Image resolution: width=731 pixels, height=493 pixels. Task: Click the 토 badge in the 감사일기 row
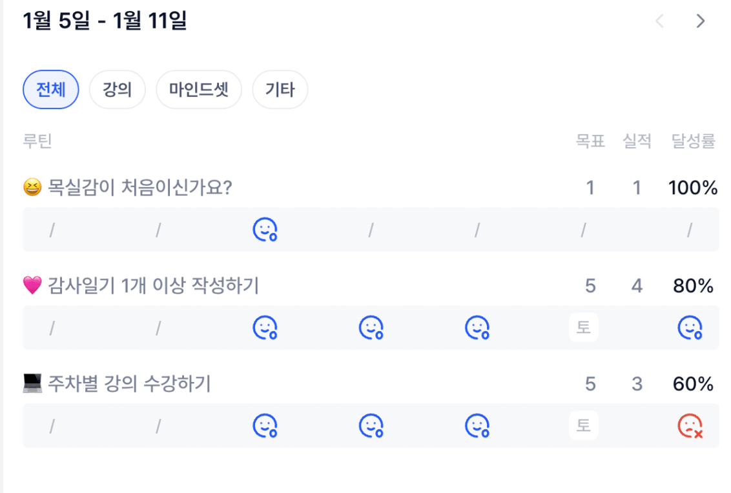point(584,328)
